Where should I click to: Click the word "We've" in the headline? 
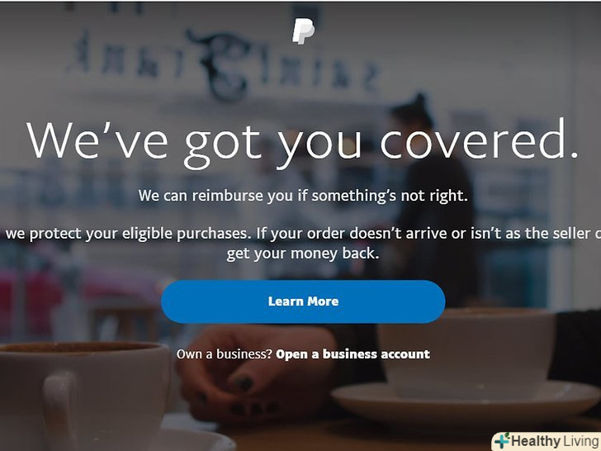pos(97,140)
